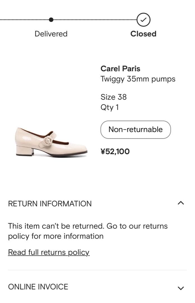The width and height of the screenshot is (195, 303).
Task: Click the RETURN INFORMATION header
Action: click(x=50, y=203)
